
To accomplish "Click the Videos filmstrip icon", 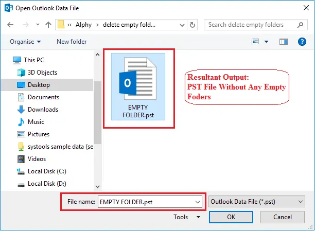I will 21,159.
